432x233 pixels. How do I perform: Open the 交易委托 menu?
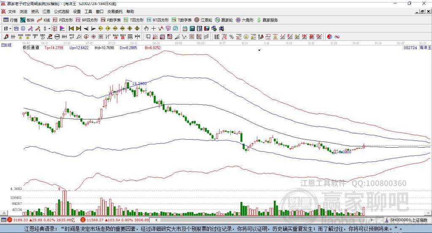tap(115, 11)
